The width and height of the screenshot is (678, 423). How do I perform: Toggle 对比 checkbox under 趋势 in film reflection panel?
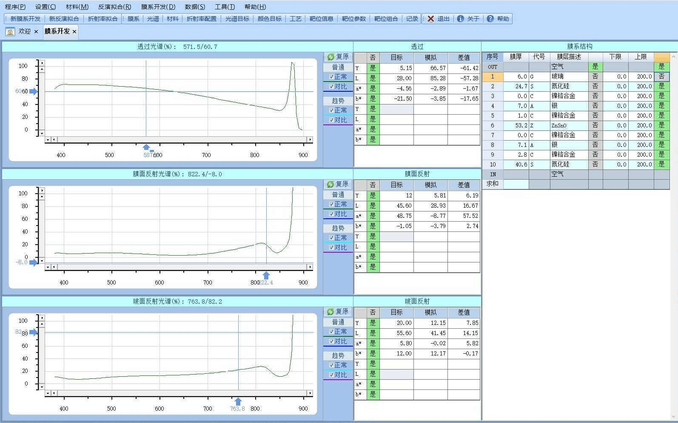click(332, 247)
